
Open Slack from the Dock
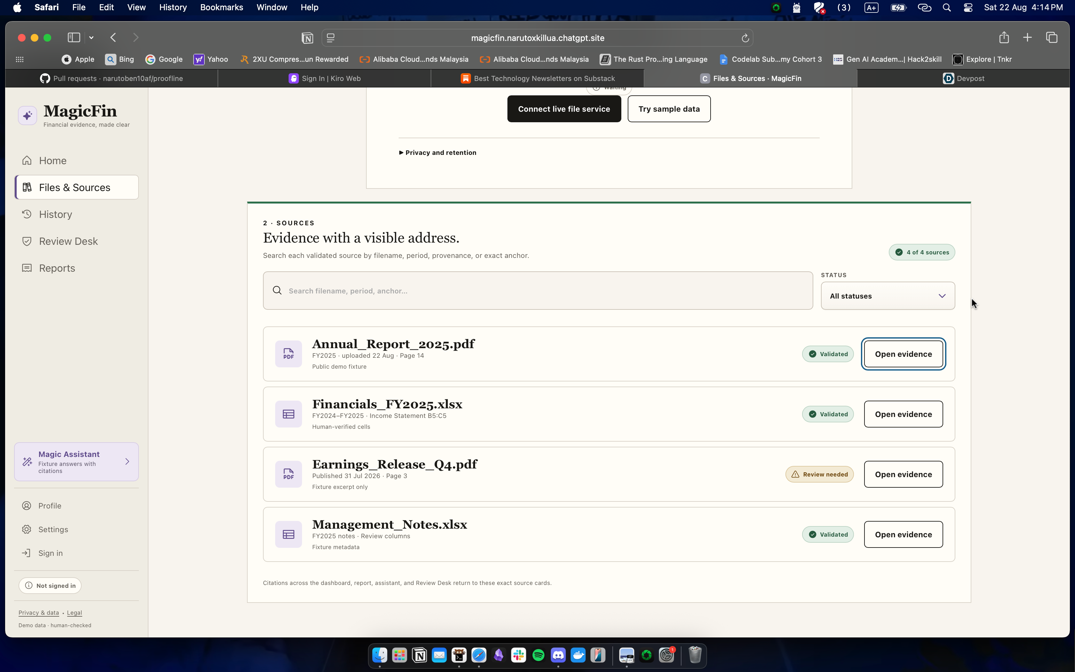click(518, 655)
